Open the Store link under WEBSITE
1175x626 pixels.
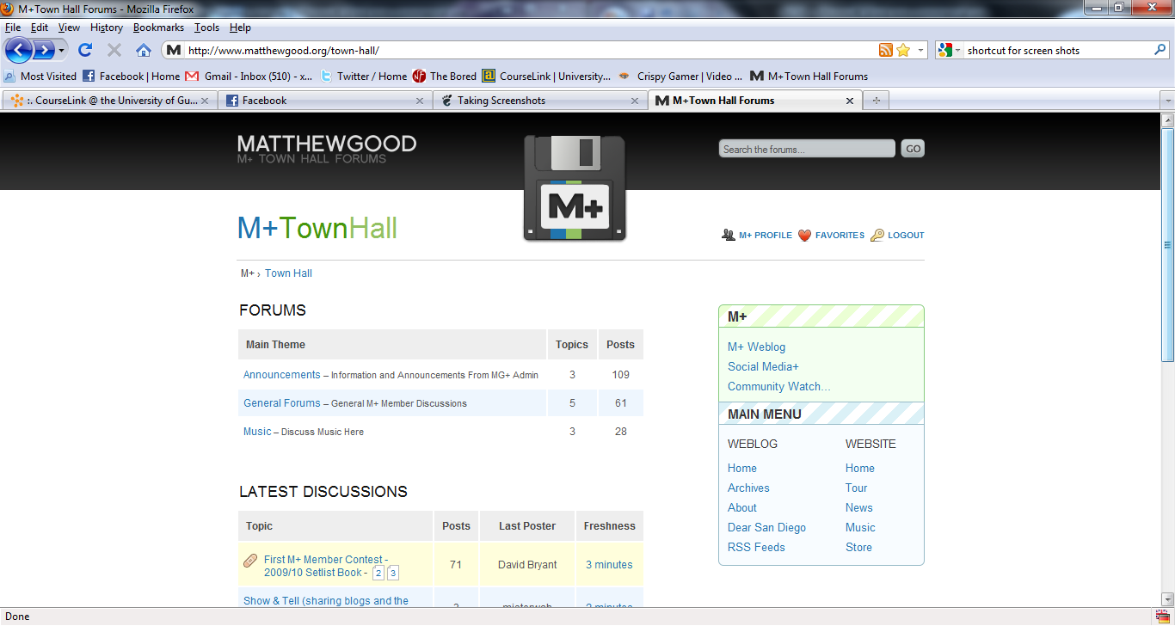[858, 548]
